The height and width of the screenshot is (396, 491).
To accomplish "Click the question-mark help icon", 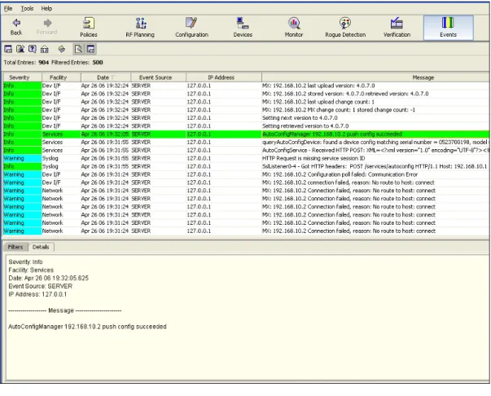I will point(33,49).
